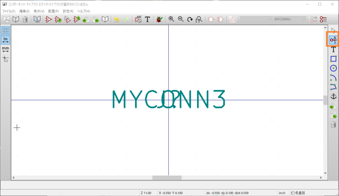Image resolution: width=339 pixels, height=196 pixels.
Task: Click the export component icon in top toolbar
Action: pos(96,20)
